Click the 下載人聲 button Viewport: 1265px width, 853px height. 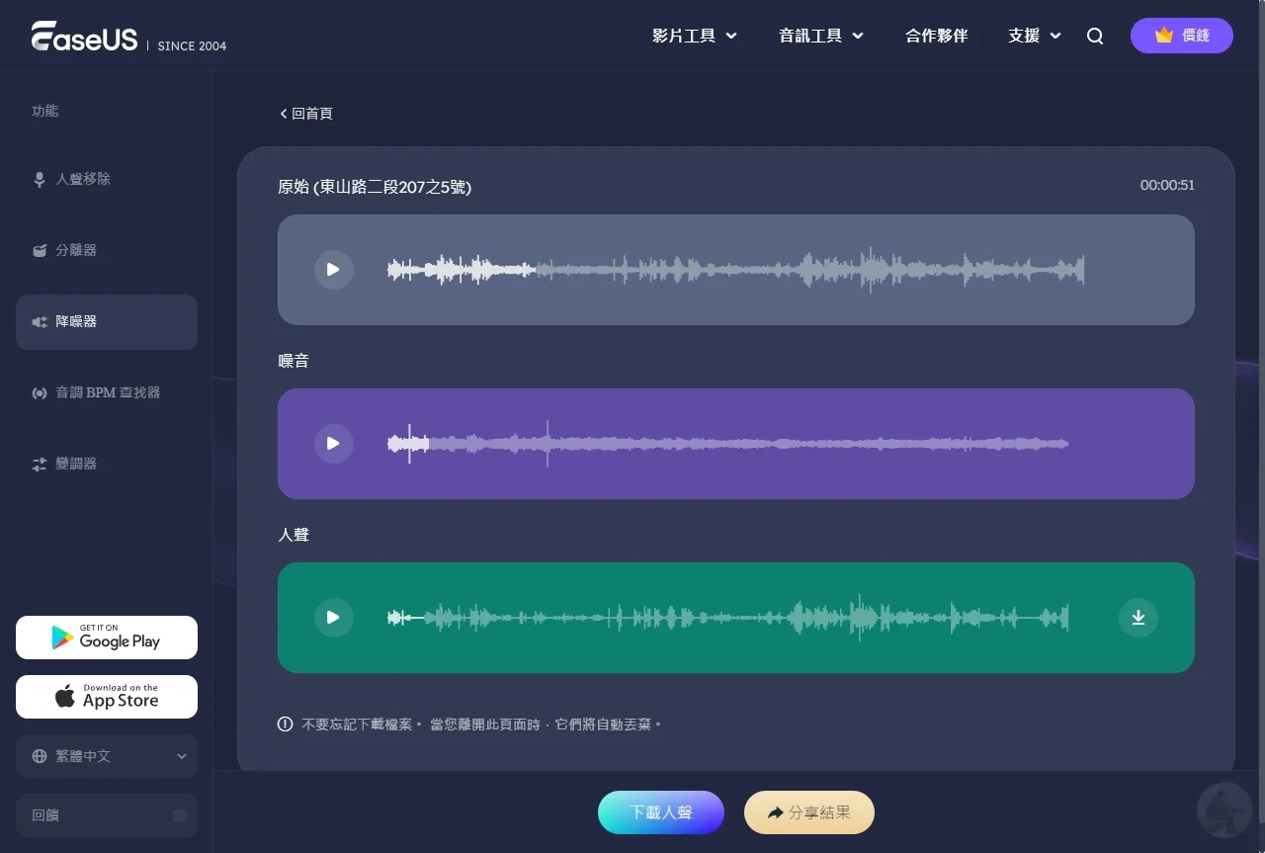point(661,812)
